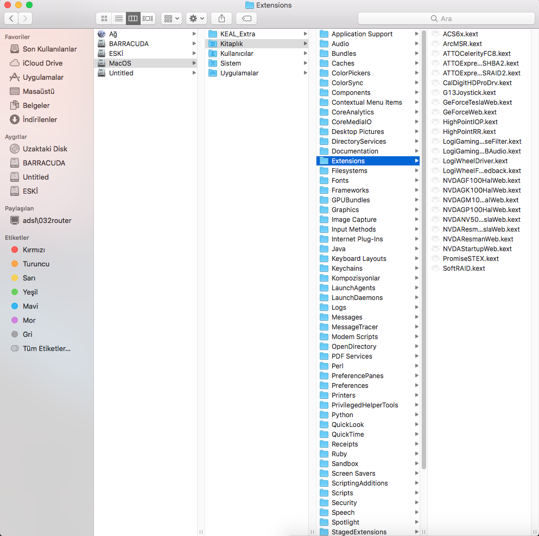Screen dimensions: 539x536
Task: Toggle column view button in toolbar
Action: click(133, 18)
